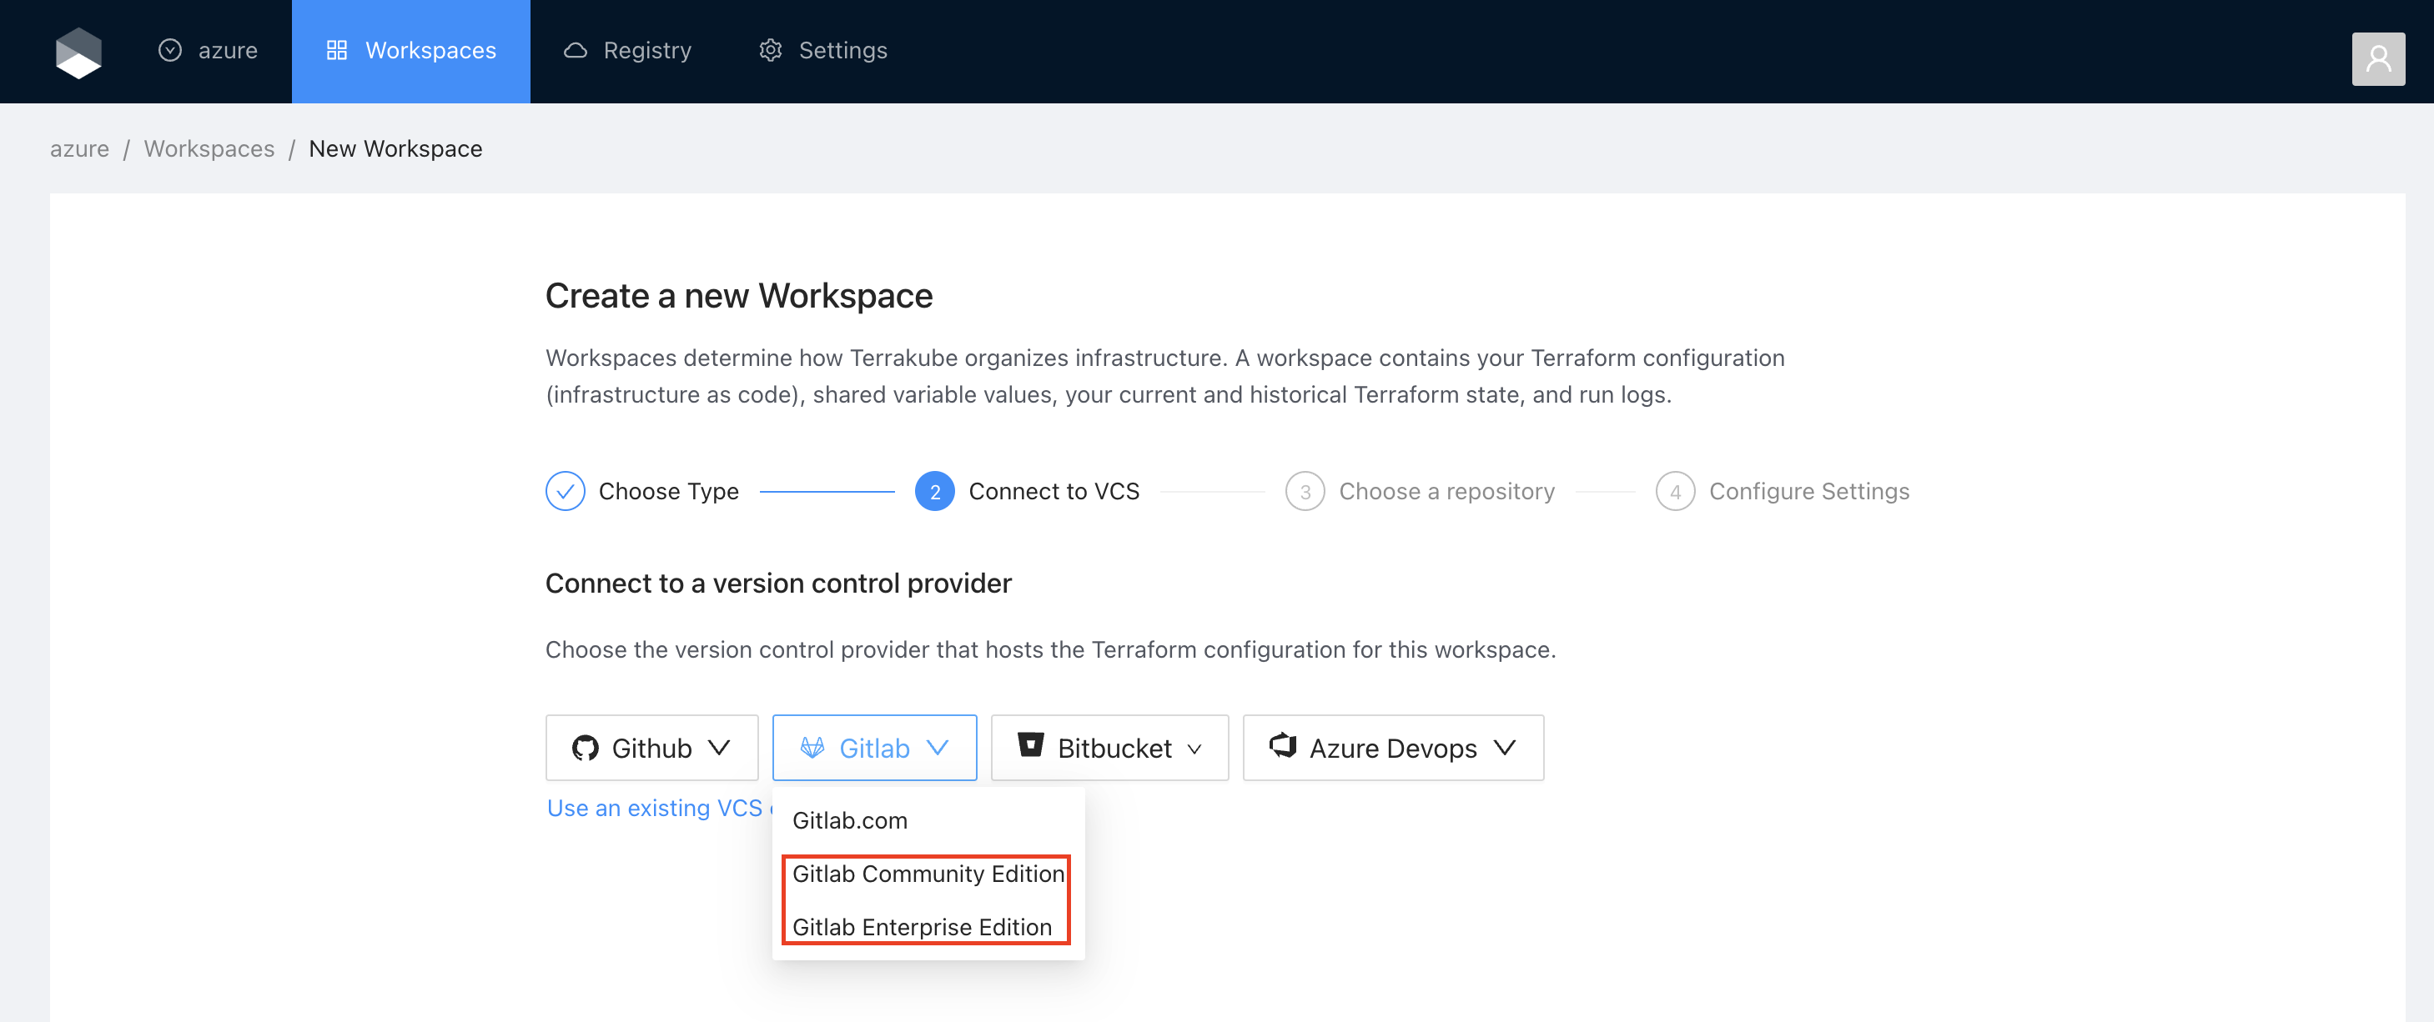The image size is (2434, 1022).
Task: Choose Gitlab Enterprise Edition option
Action: pos(921,927)
